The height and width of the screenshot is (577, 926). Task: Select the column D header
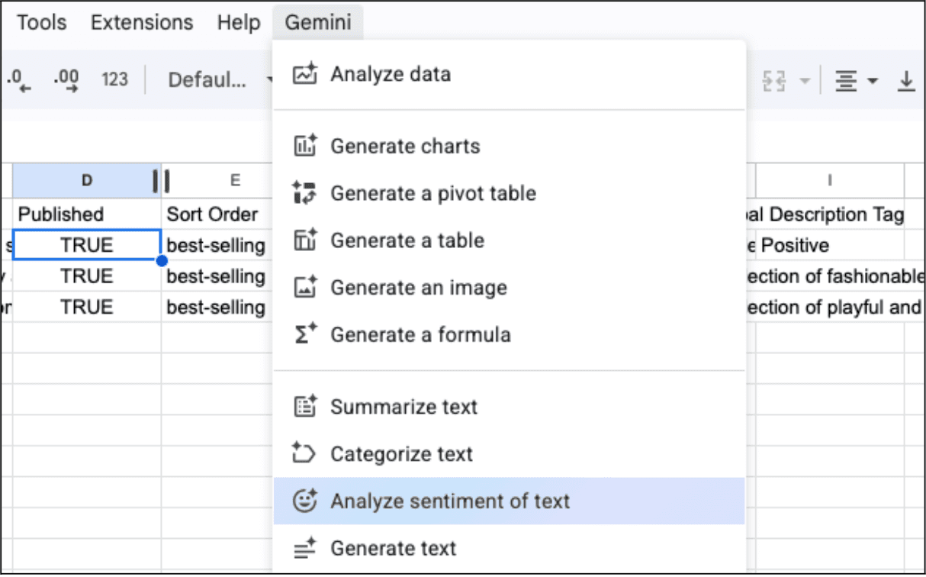(x=86, y=180)
